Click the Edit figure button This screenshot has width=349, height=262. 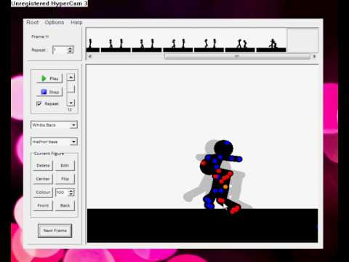(65, 165)
